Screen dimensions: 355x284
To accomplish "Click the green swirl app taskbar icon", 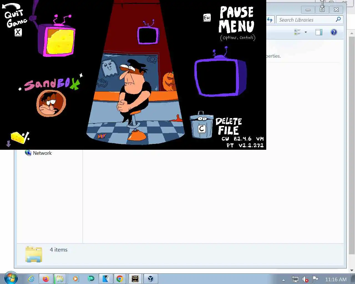I will point(91,278).
